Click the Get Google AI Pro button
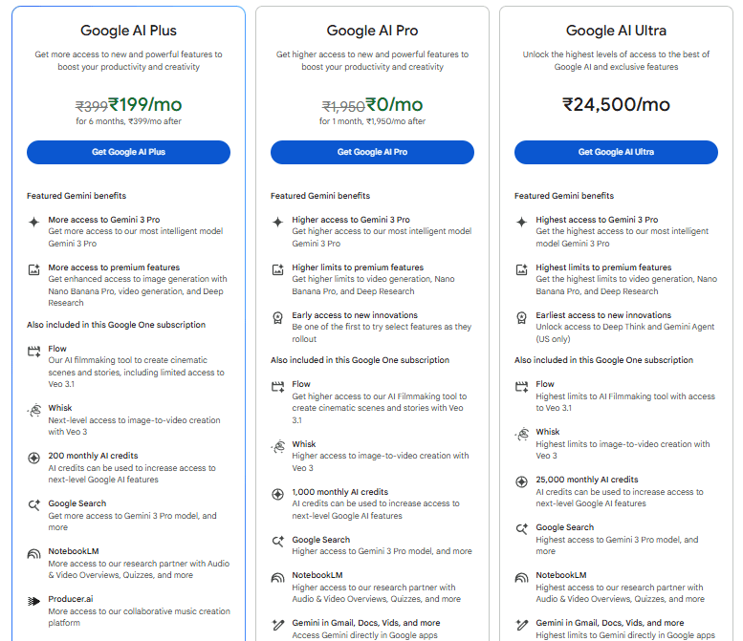 tap(372, 152)
